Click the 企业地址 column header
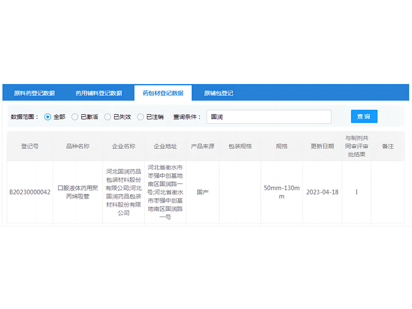 (165, 146)
